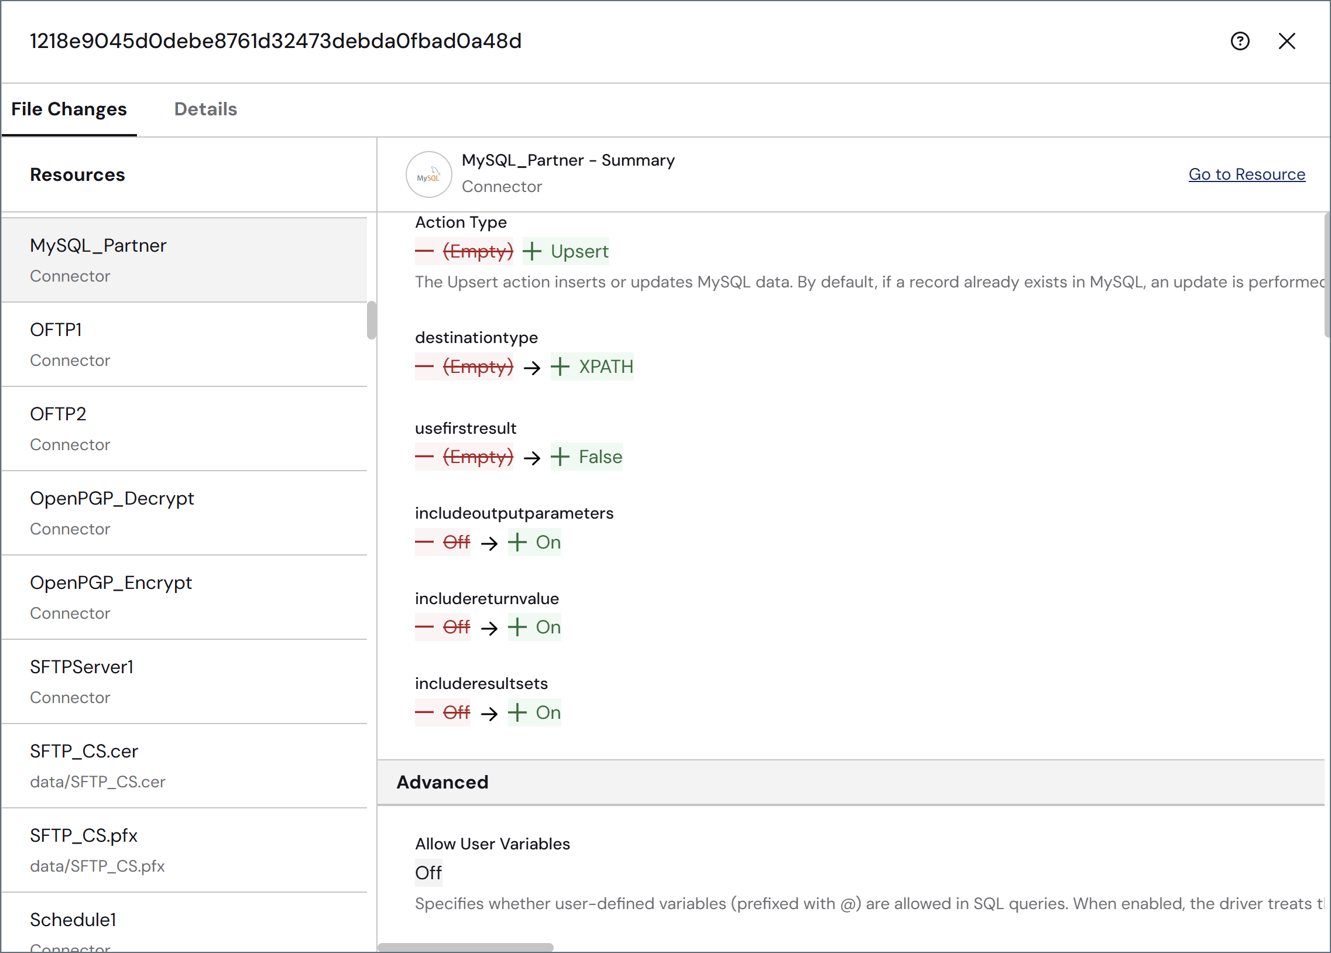The image size is (1331, 953).
Task: Click the added Upsert action value
Action: pyautogui.click(x=565, y=251)
